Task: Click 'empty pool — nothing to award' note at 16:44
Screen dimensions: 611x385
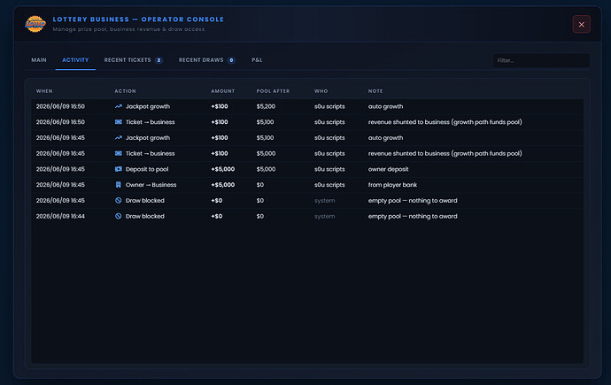Action: pyautogui.click(x=413, y=216)
